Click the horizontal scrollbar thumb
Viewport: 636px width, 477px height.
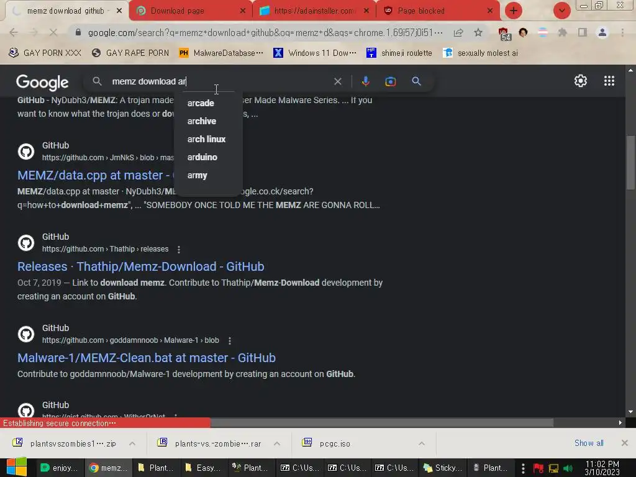381,423
